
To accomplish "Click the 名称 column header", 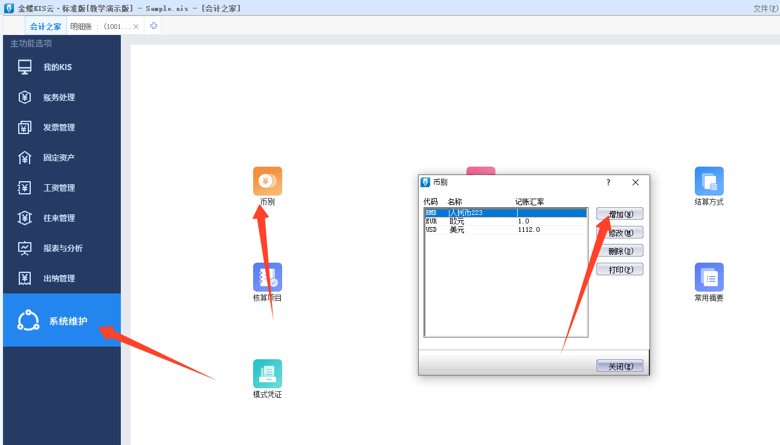I will 455,202.
